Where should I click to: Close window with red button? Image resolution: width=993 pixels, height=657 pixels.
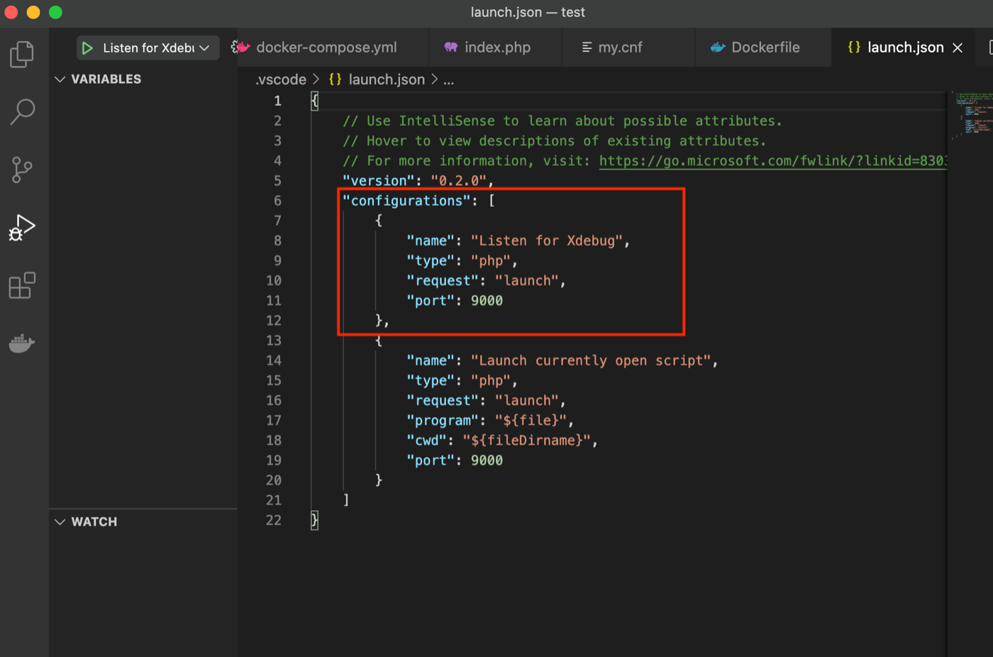(11, 12)
